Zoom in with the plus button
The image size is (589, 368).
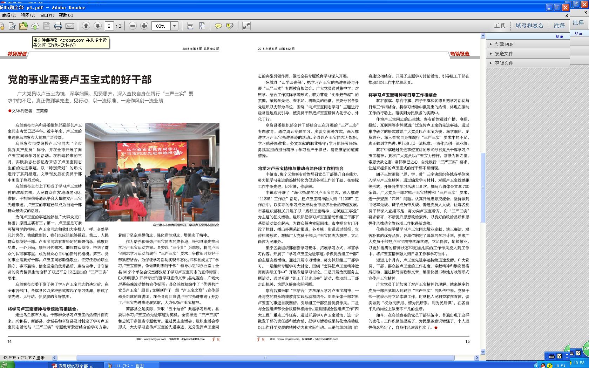click(144, 26)
